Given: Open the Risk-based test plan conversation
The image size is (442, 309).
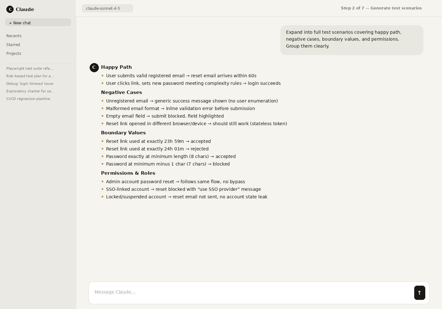Looking at the screenshot, I should point(30,76).
